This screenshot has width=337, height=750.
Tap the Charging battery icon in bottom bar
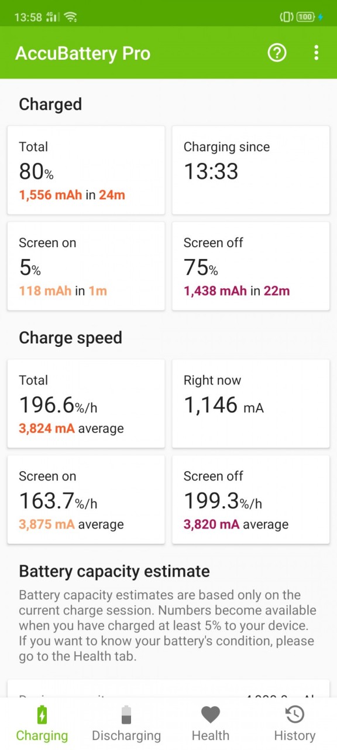42,715
